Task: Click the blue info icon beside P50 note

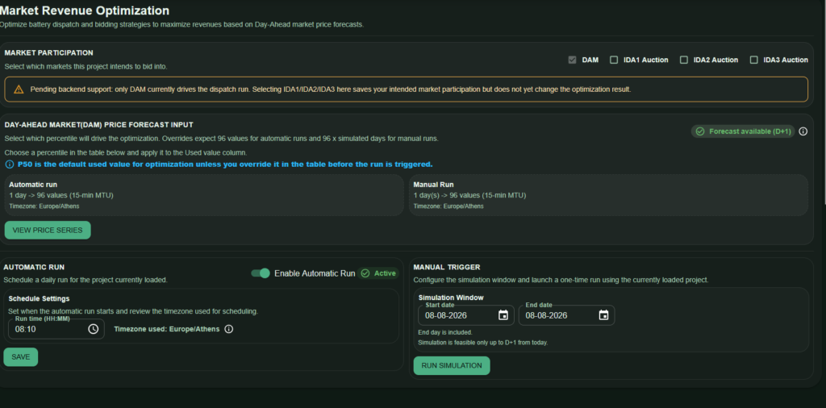Action: pos(9,164)
